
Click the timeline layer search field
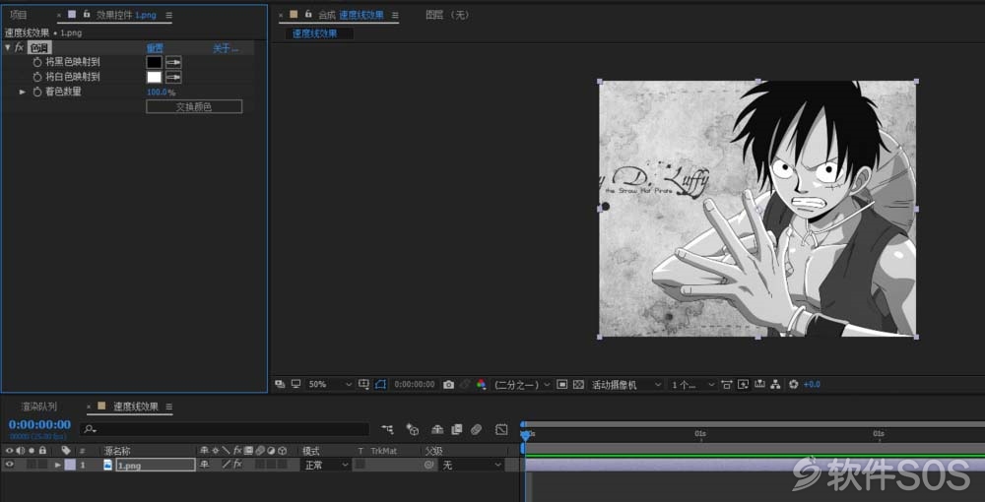pyautogui.click(x=225, y=429)
